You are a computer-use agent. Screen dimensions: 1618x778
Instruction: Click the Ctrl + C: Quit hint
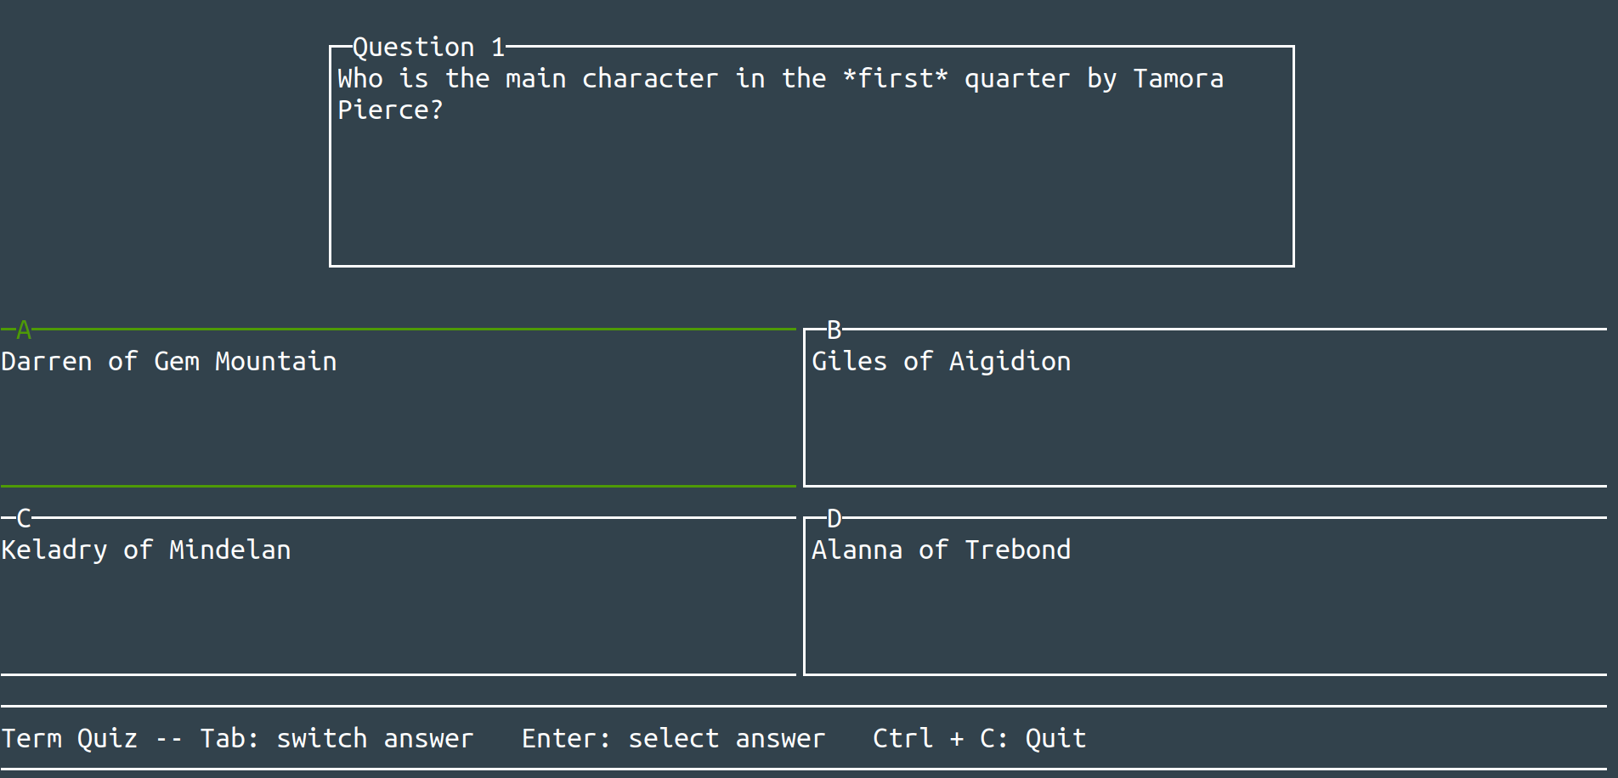(x=979, y=738)
